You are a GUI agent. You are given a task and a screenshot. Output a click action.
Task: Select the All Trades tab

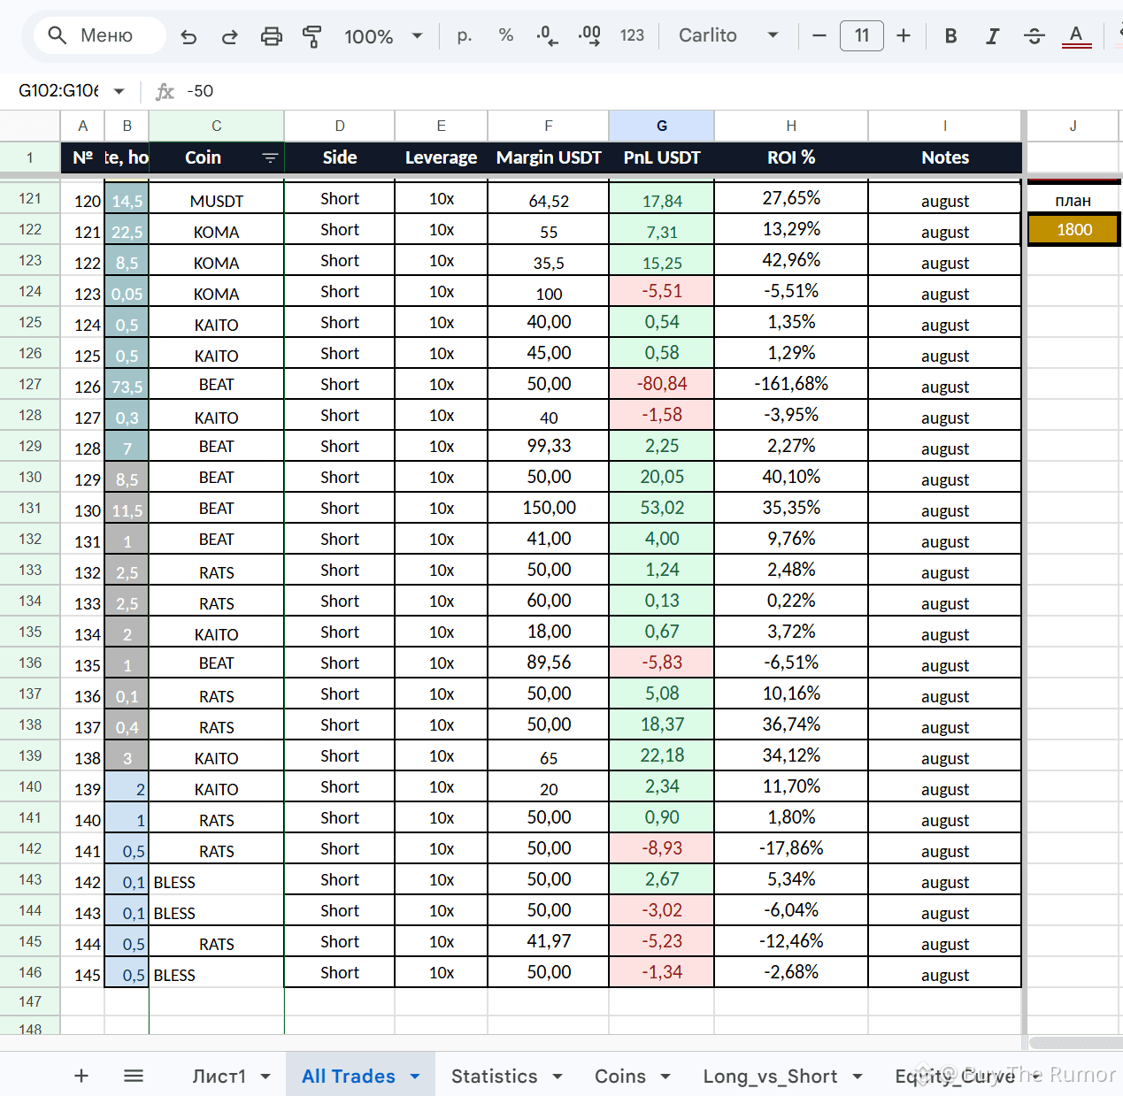(348, 1076)
